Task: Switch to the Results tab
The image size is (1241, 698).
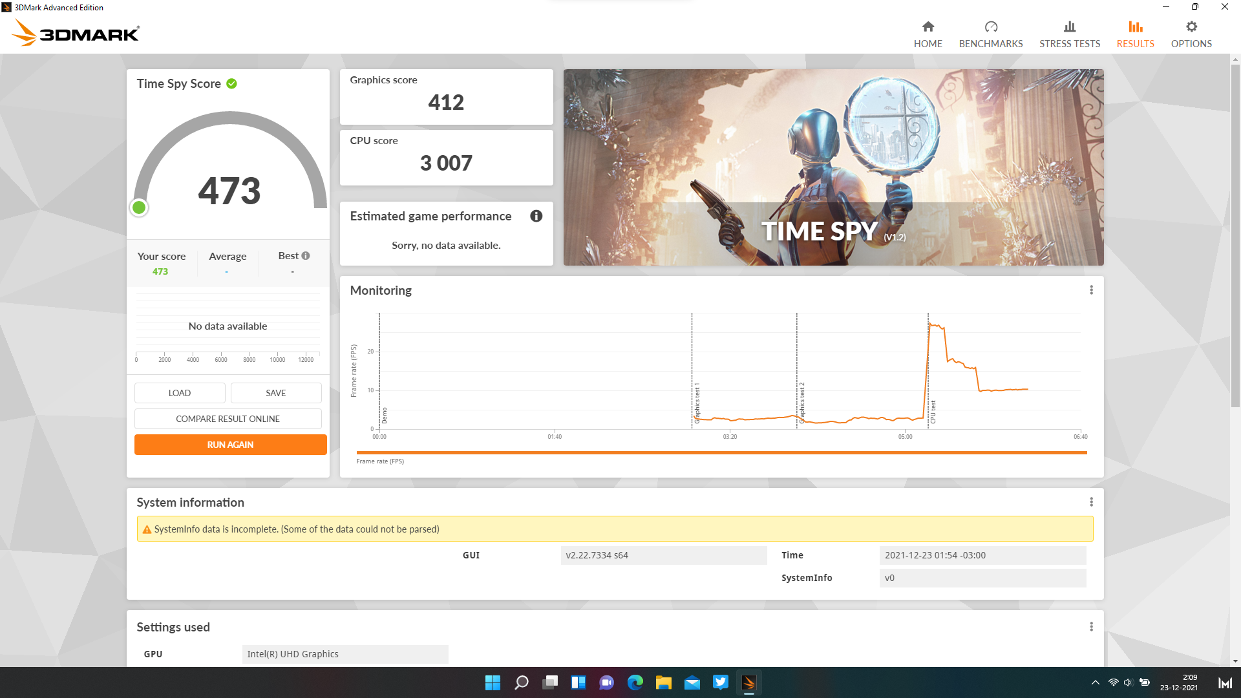Action: point(1135,34)
